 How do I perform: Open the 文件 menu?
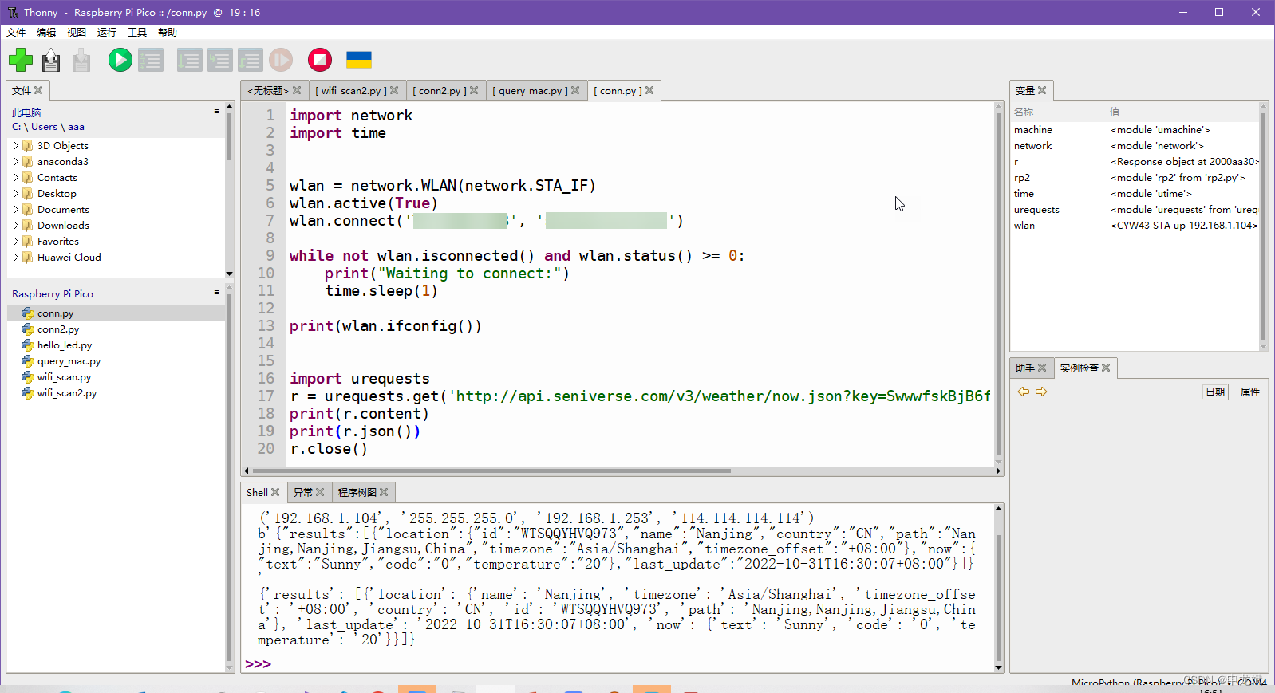16,33
